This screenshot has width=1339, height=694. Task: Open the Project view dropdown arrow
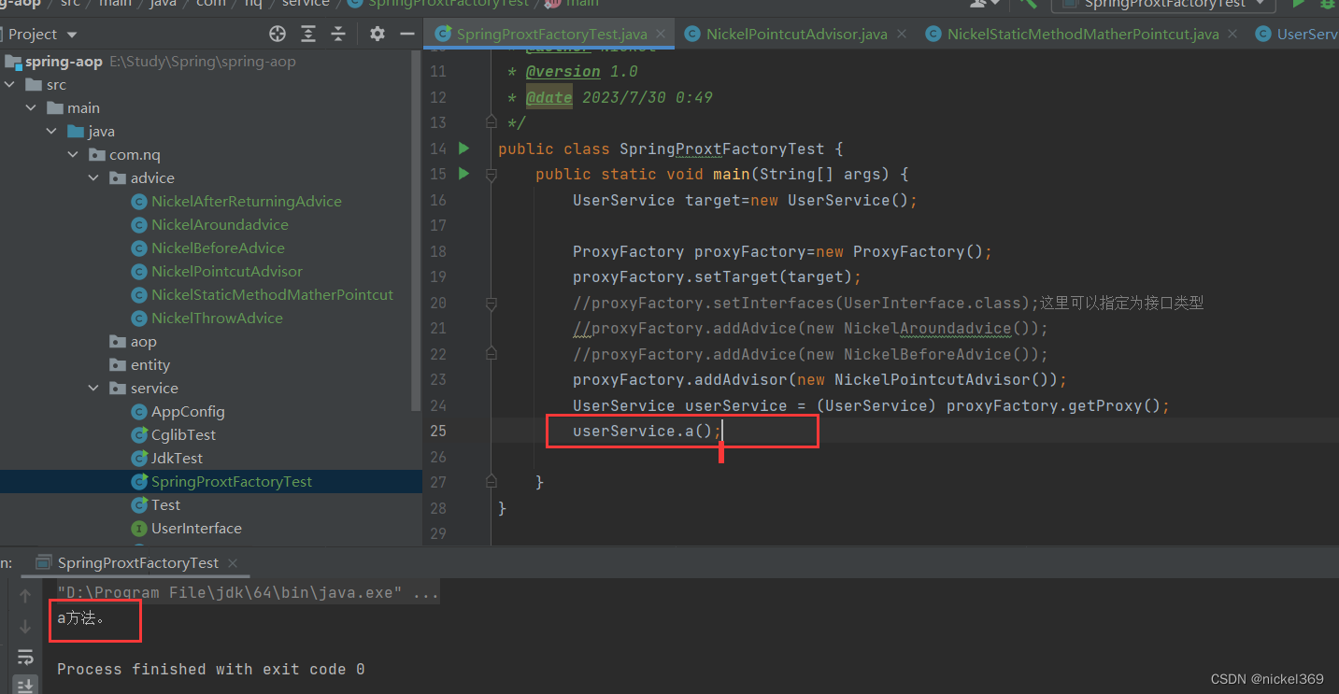(x=72, y=35)
